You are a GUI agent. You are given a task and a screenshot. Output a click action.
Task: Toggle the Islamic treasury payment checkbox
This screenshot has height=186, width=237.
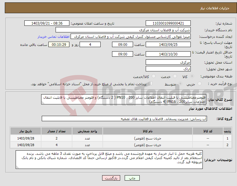tap(151, 83)
